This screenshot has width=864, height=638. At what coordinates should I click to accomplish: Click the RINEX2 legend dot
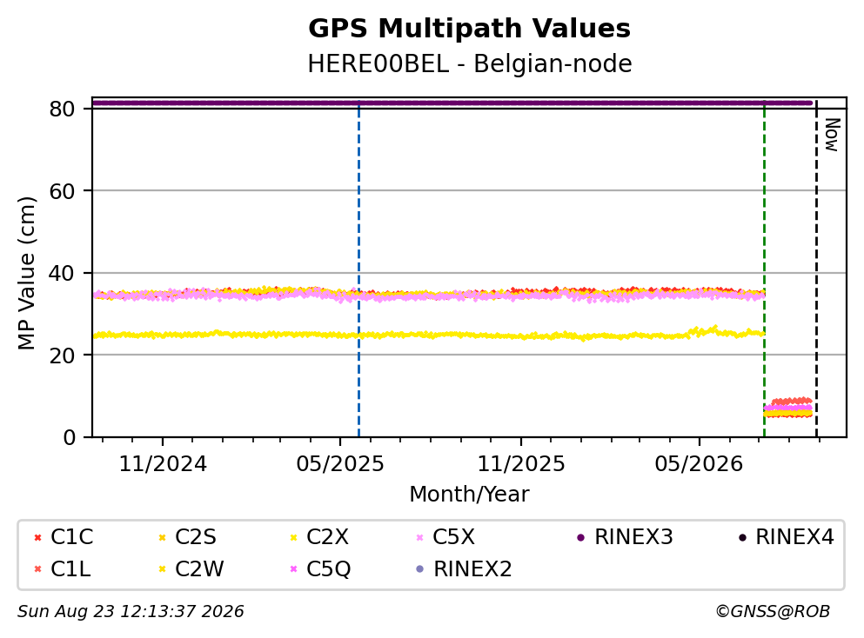click(x=420, y=569)
